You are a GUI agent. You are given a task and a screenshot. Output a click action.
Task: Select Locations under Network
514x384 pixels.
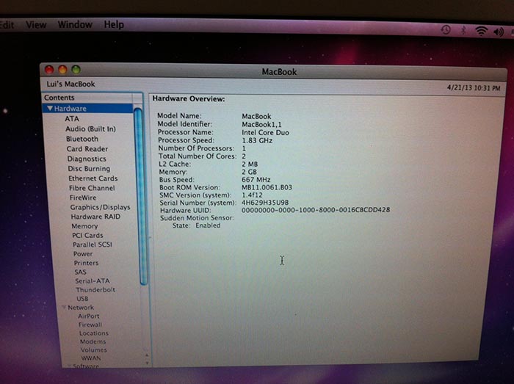point(94,333)
